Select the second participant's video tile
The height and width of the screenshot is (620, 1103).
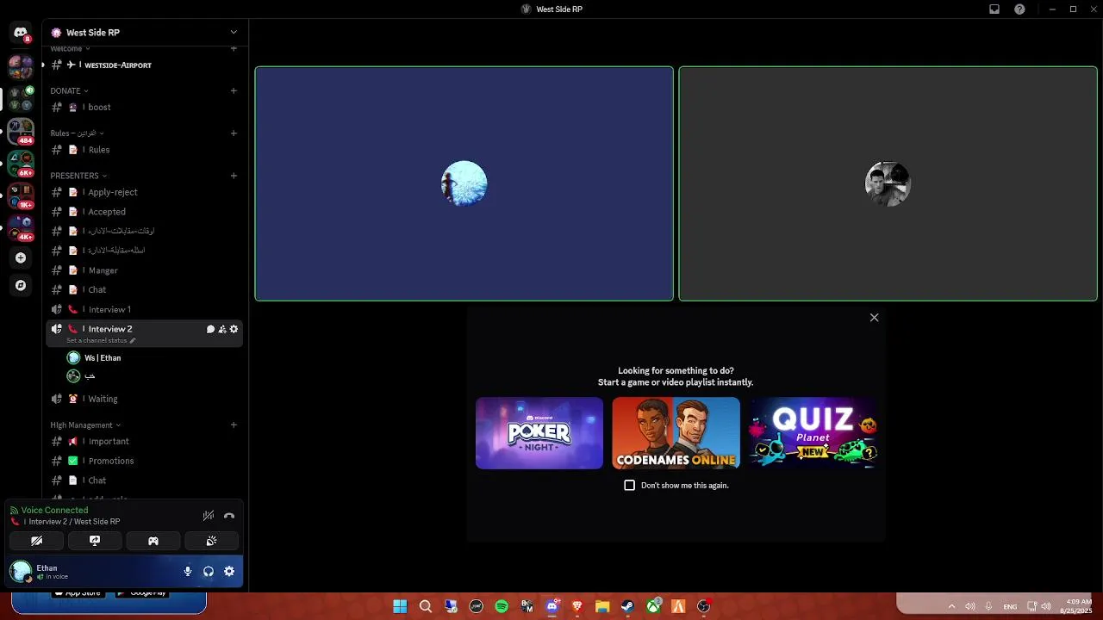888,183
